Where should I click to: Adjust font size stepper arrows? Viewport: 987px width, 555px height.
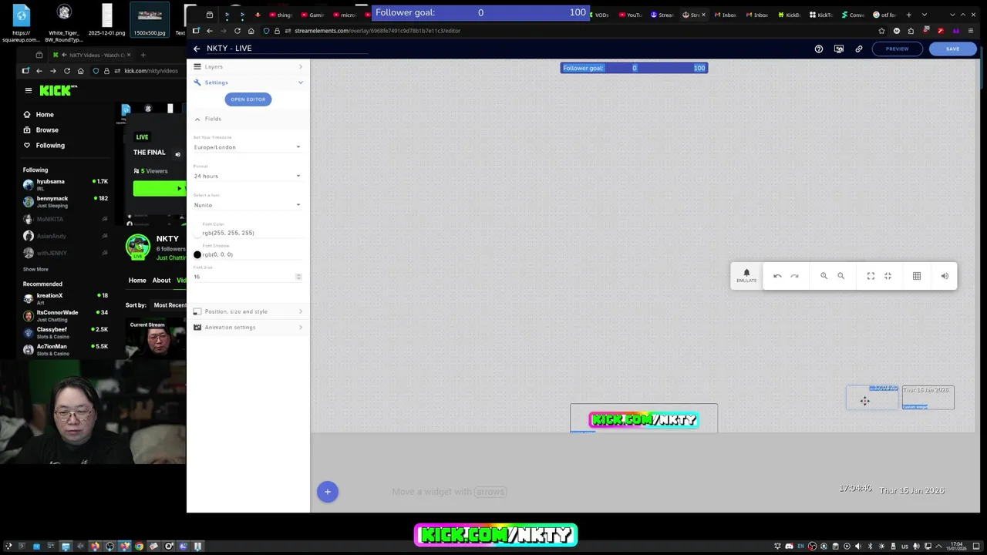click(x=298, y=277)
